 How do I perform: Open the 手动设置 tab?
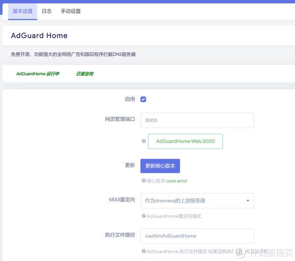(71, 11)
